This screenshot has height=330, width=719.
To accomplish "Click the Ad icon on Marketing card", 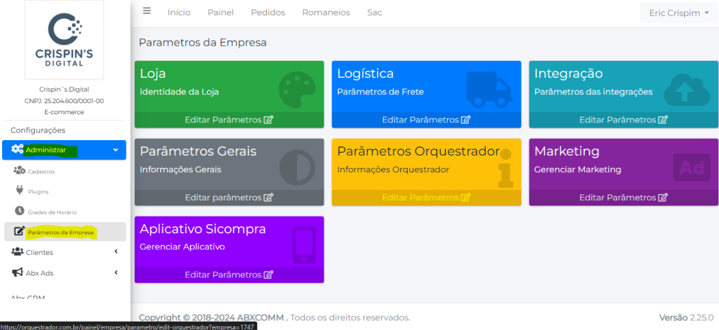I will click(x=691, y=167).
